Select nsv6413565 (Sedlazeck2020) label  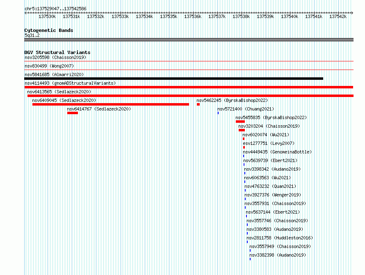(59, 92)
